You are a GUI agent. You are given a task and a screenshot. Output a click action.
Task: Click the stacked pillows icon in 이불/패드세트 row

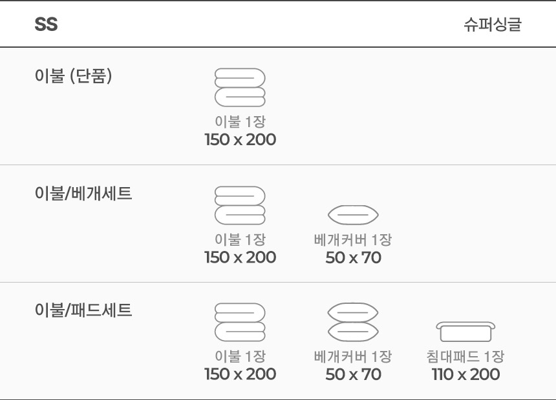click(353, 322)
